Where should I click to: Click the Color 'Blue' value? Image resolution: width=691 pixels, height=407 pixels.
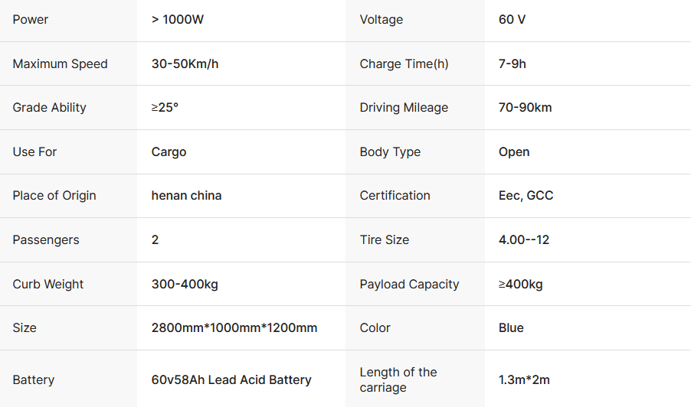point(511,328)
